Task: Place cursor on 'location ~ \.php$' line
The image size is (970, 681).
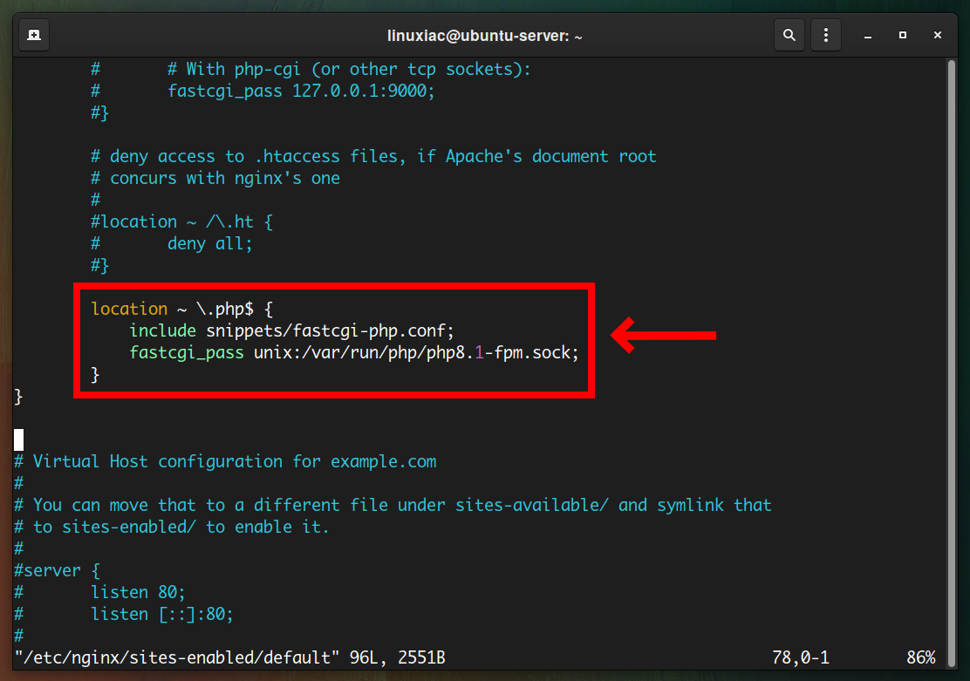Action: pos(181,309)
